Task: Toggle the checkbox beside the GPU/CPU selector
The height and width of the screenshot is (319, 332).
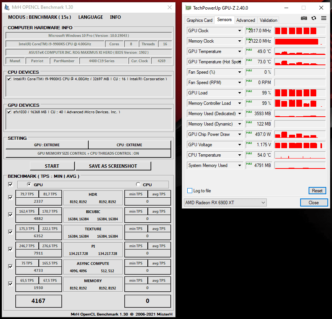Action: 10,185
